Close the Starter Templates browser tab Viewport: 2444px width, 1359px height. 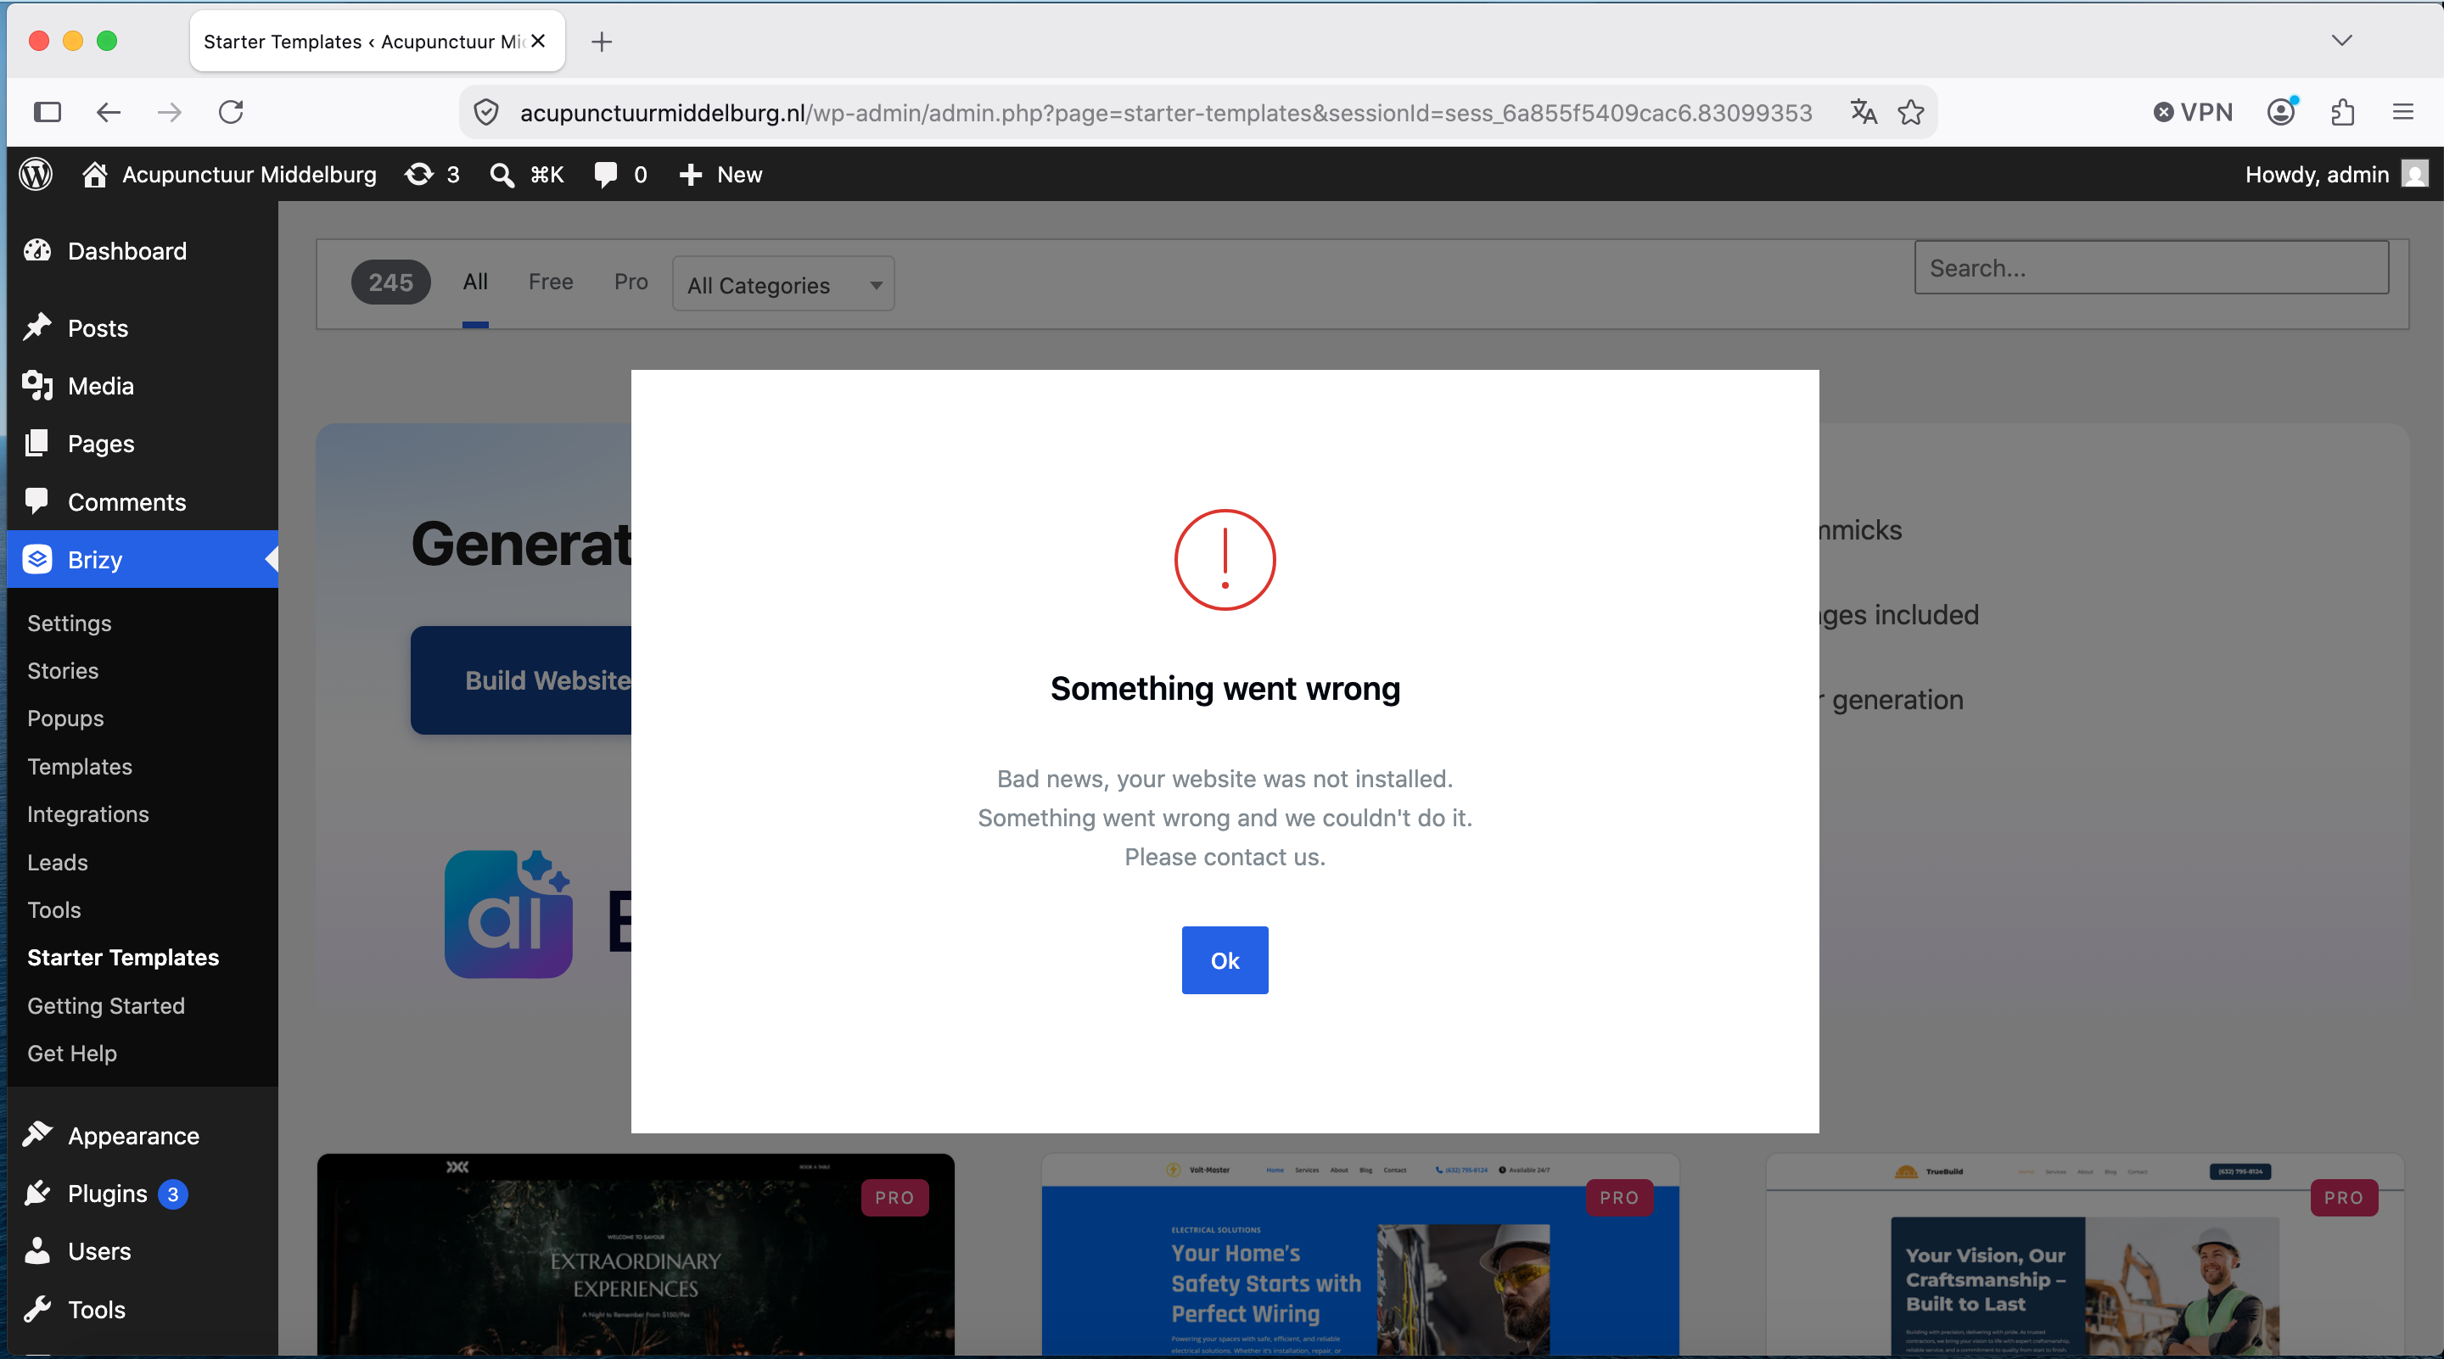pyautogui.click(x=538, y=41)
